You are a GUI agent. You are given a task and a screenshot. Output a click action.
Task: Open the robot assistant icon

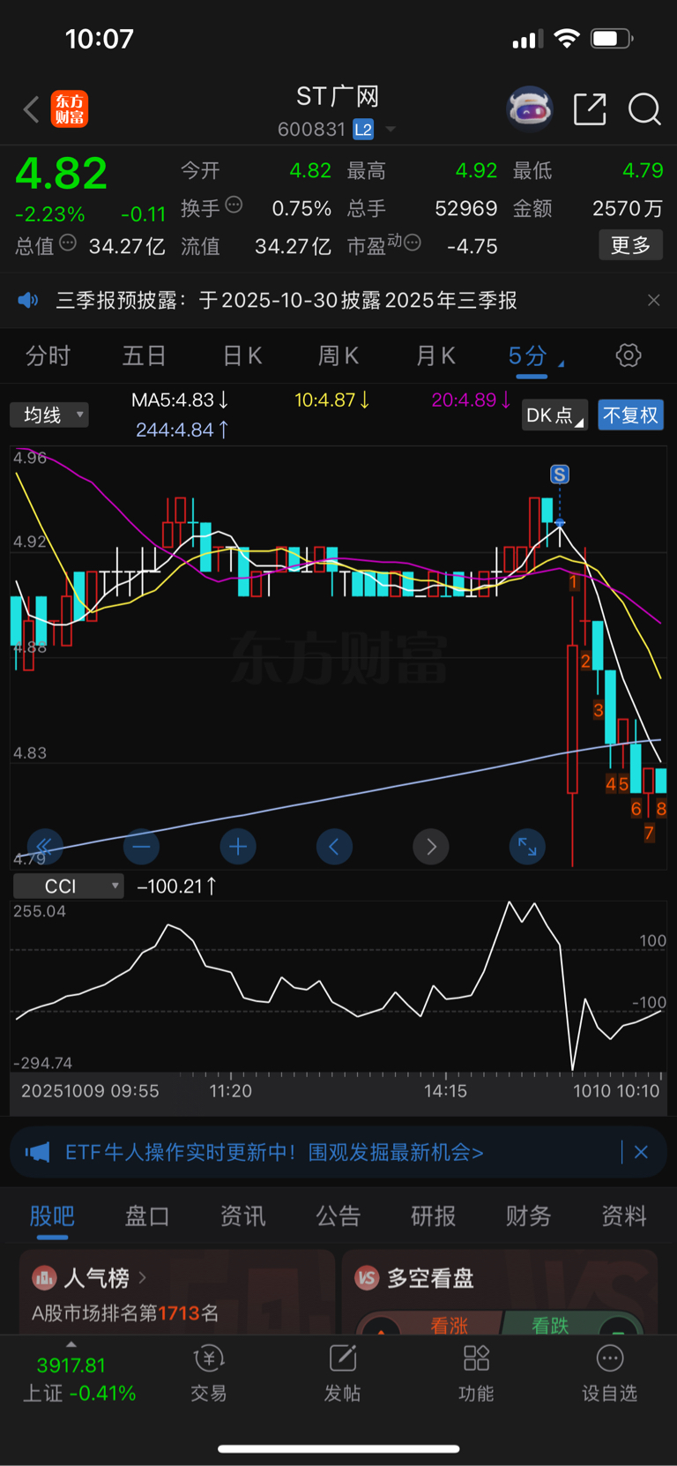click(x=529, y=109)
